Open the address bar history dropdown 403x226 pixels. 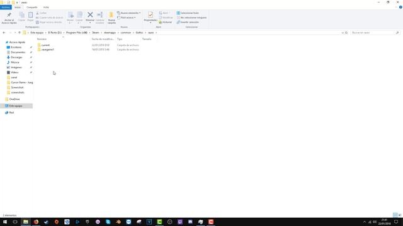pos(343,33)
